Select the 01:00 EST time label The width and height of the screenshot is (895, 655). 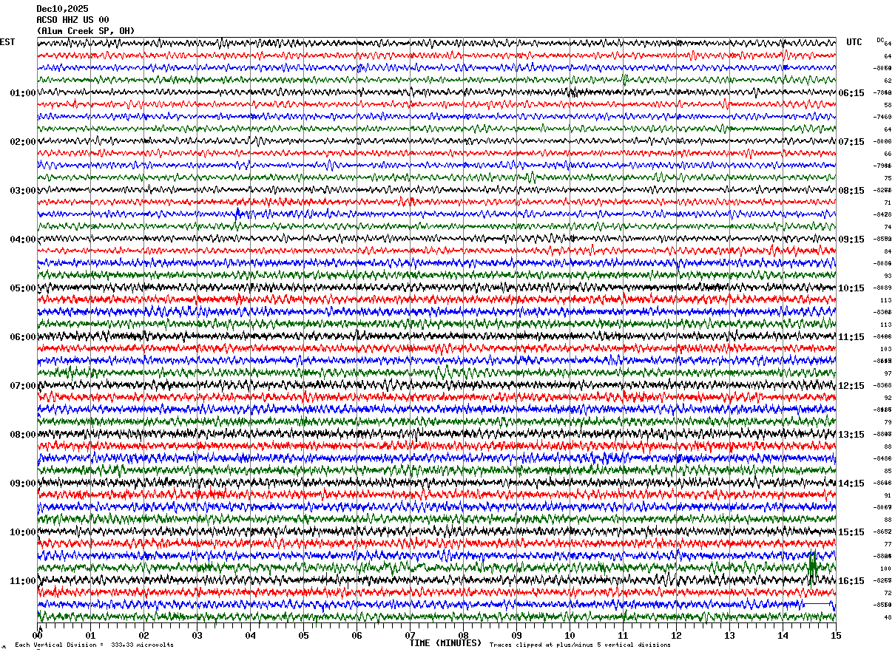[22, 93]
